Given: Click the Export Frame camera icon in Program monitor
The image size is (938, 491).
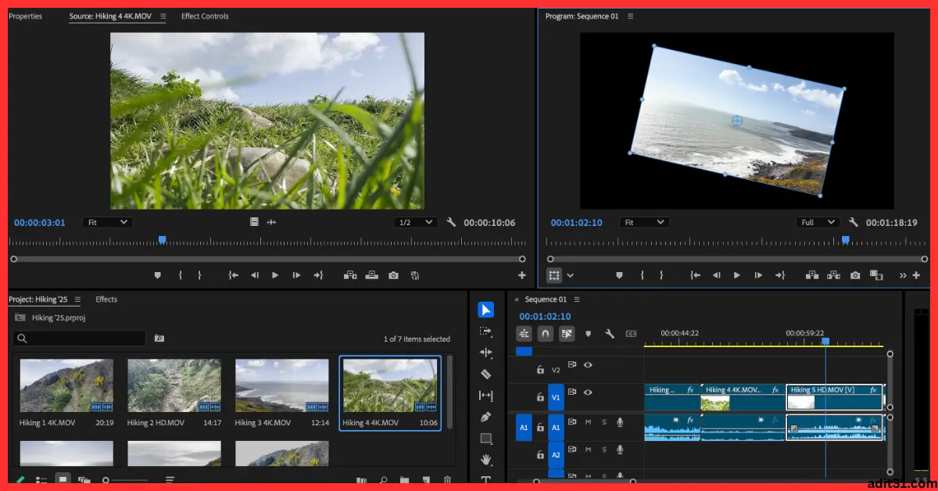Looking at the screenshot, I should 855,275.
